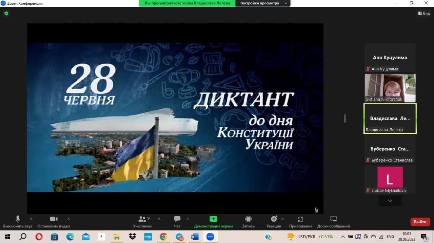Mute microphone with Выключить звук icon
This screenshot has width=434, height=243.
18,222
